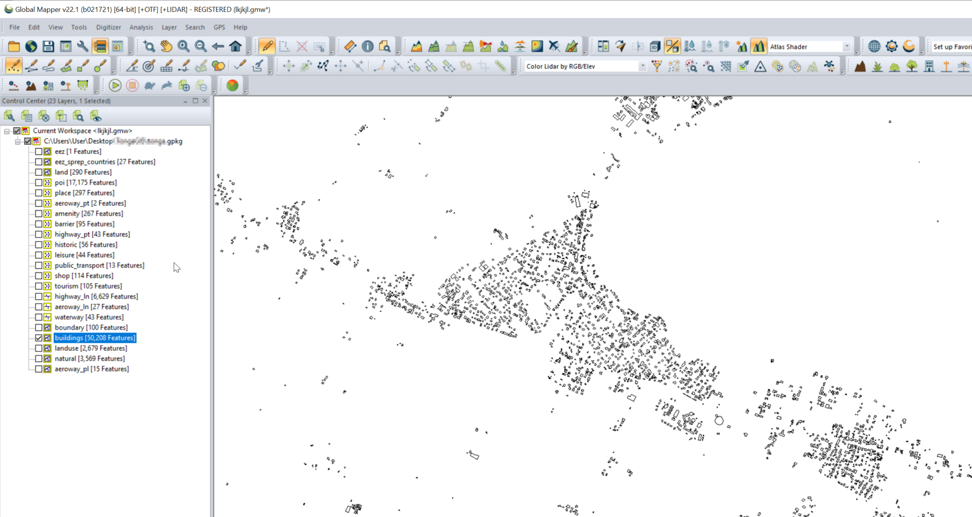Click the Full View home icon
Screen dimensions: 972x517
(x=235, y=47)
